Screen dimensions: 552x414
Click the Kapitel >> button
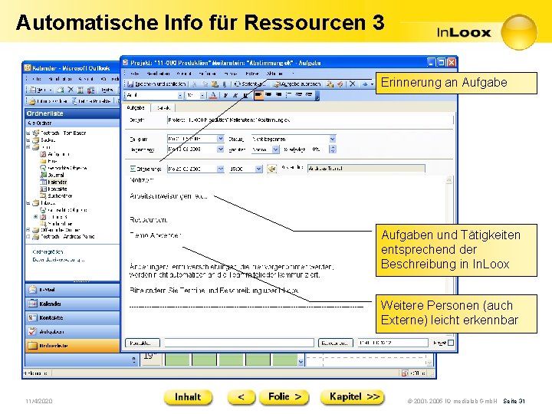point(353,397)
